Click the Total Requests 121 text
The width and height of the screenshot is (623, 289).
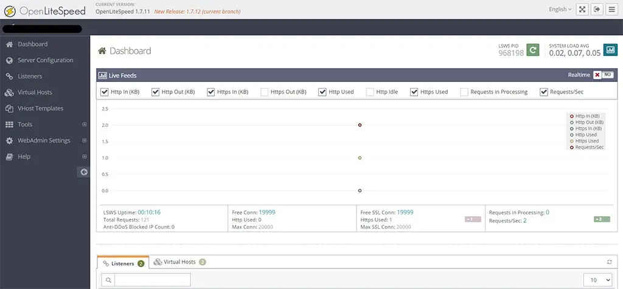click(x=126, y=220)
